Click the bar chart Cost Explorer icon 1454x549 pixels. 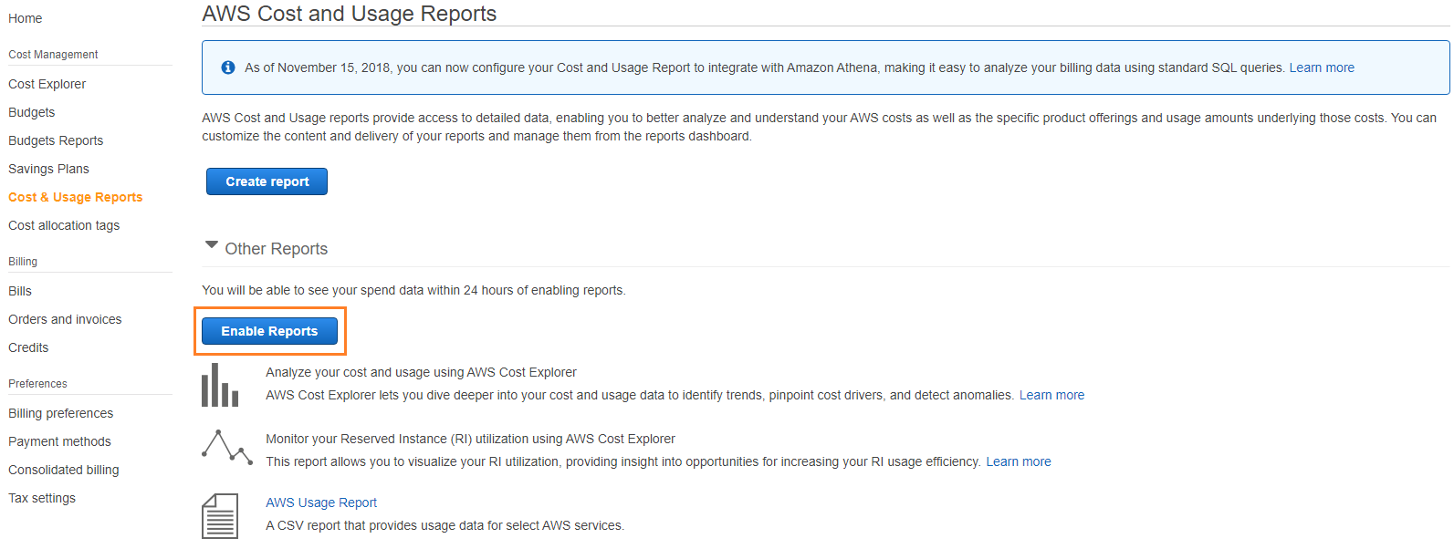[220, 385]
